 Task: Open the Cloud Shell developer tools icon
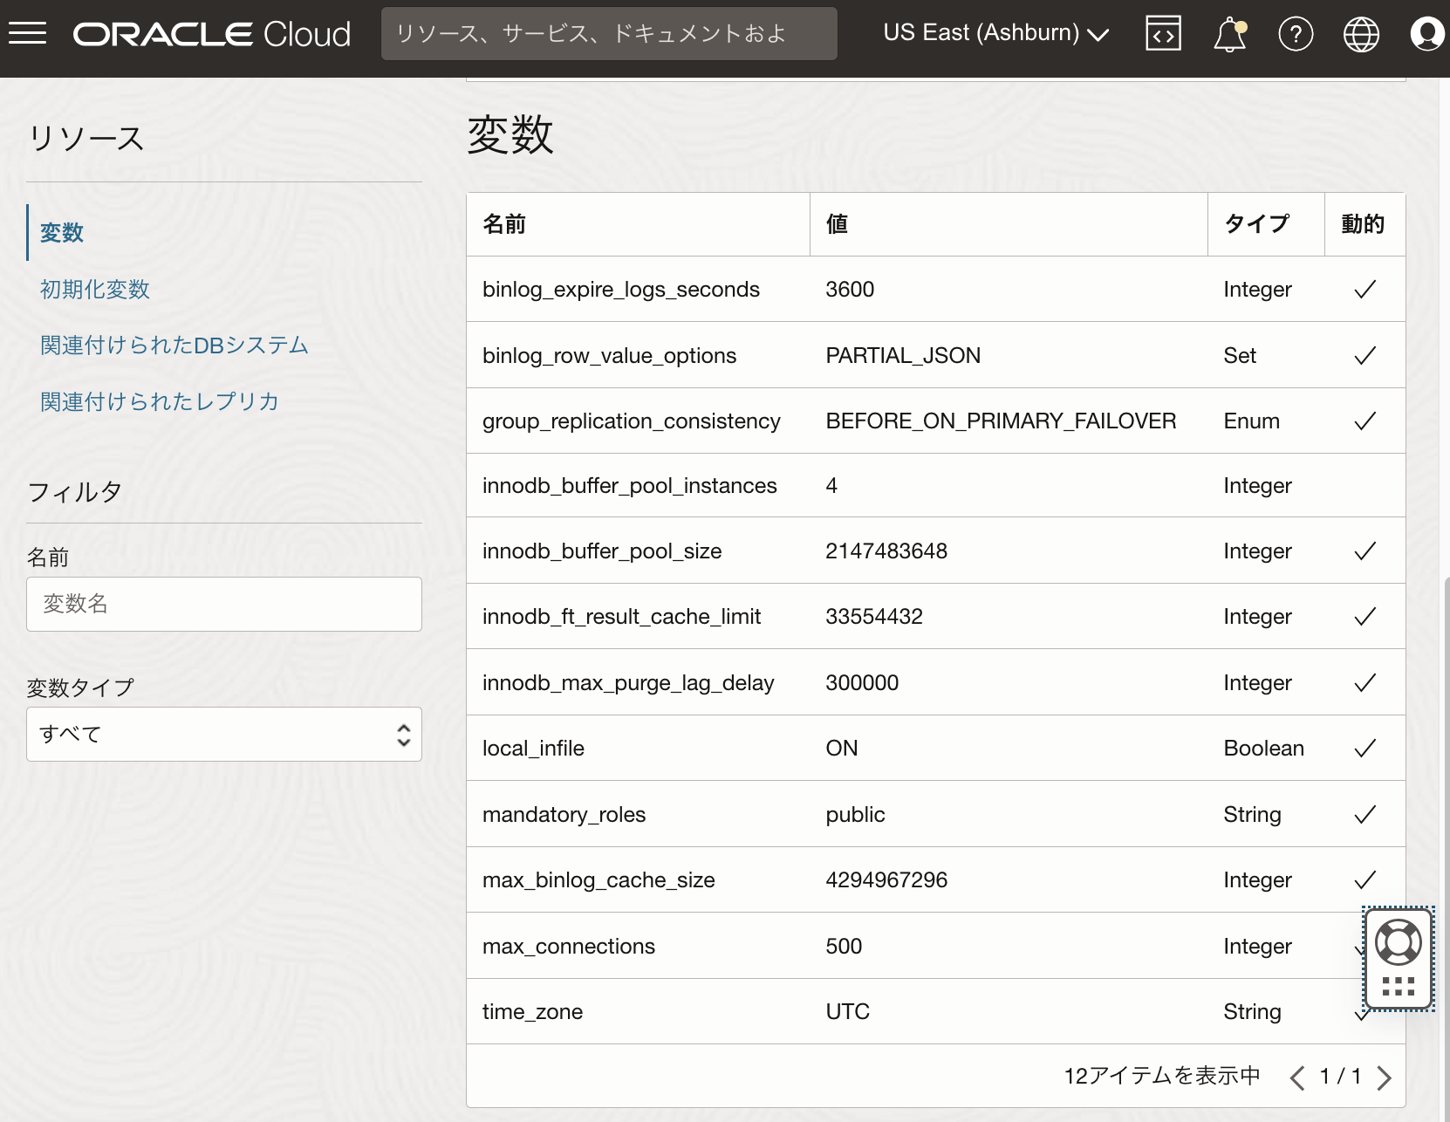[1163, 34]
